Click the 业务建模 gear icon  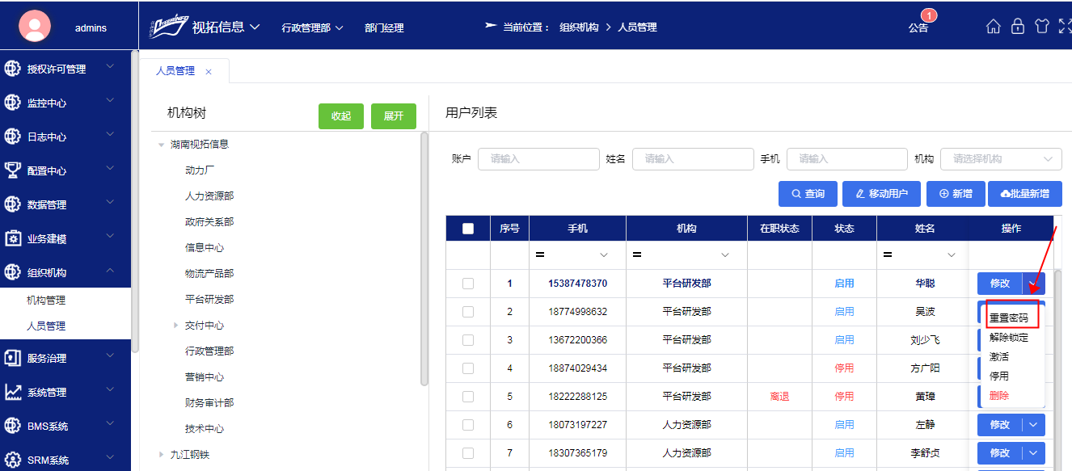(13, 238)
